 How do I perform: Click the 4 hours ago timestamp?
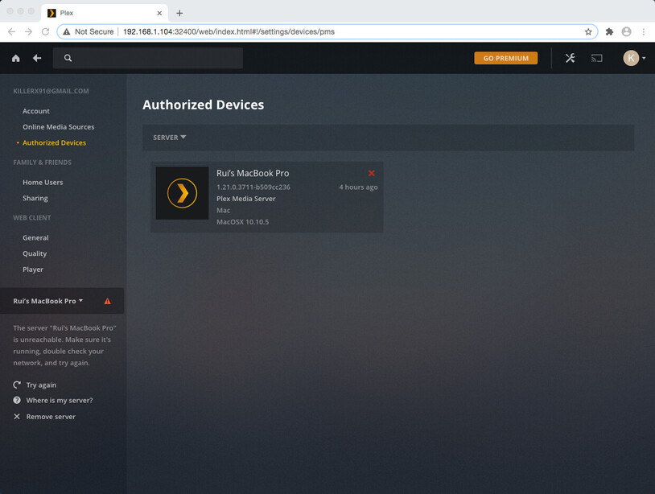[358, 187]
